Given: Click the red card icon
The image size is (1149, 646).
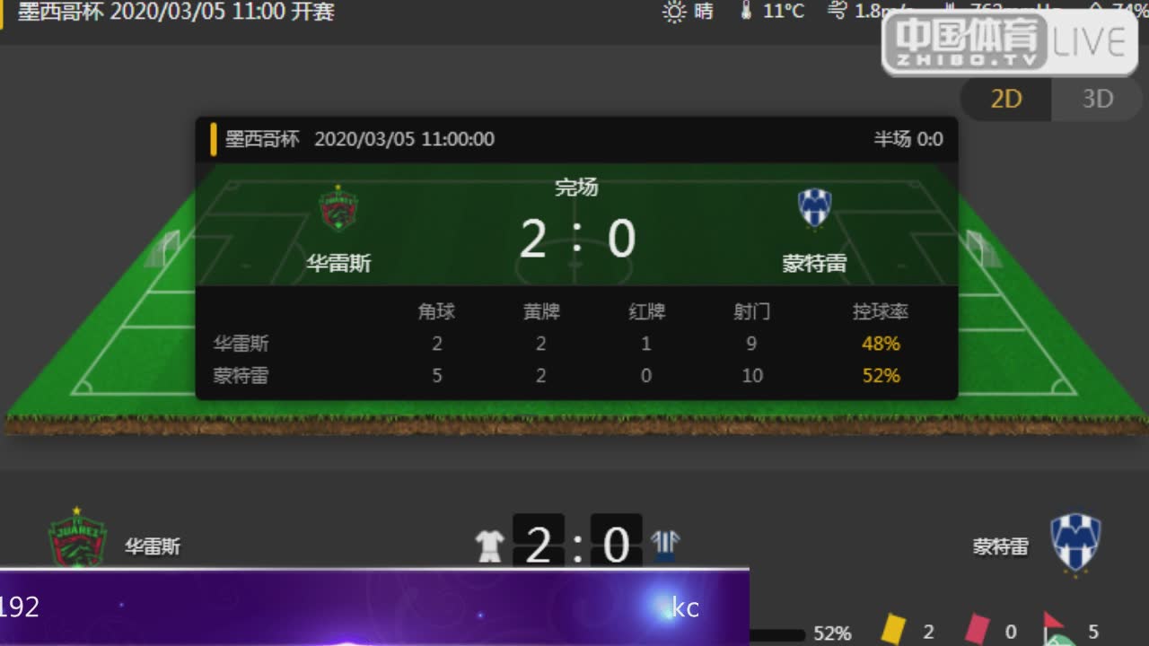Looking at the screenshot, I should [x=977, y=629].
